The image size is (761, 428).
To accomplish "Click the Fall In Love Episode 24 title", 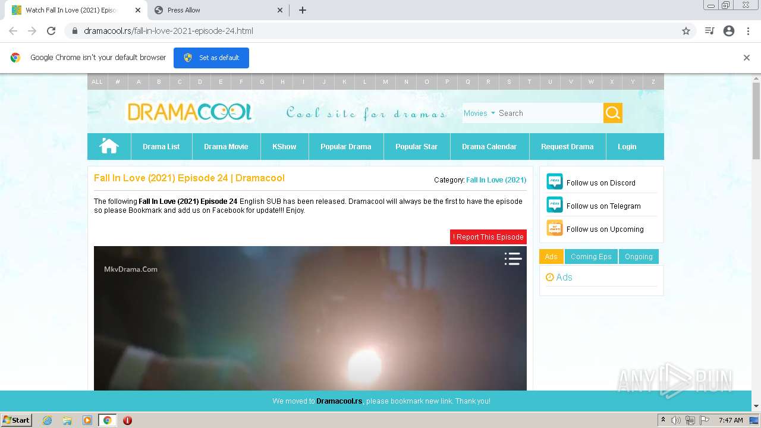I will [189, 178].
